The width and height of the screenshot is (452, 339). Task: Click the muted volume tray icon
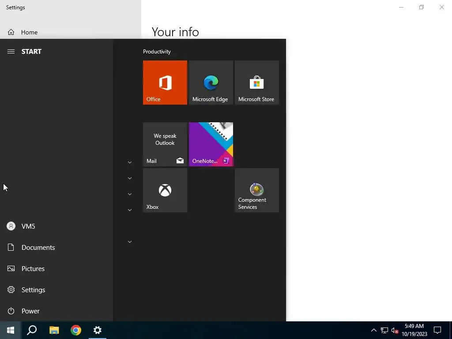pos(395,330)
